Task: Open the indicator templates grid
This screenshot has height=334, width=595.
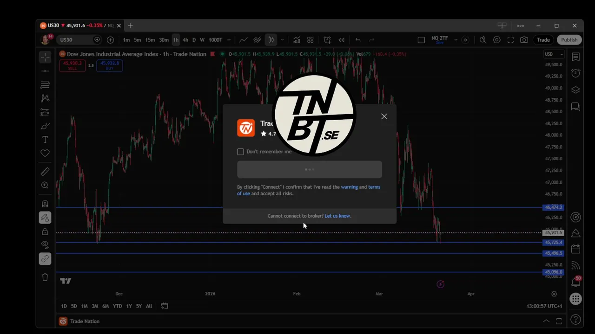Action: (x=311, y=40)
